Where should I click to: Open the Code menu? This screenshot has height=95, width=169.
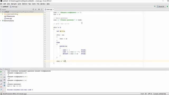coord(19,4)
